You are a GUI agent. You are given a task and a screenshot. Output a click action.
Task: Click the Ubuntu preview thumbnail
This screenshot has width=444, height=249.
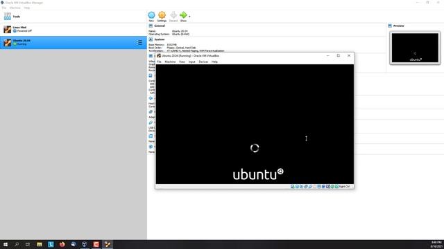click(415, 48)
